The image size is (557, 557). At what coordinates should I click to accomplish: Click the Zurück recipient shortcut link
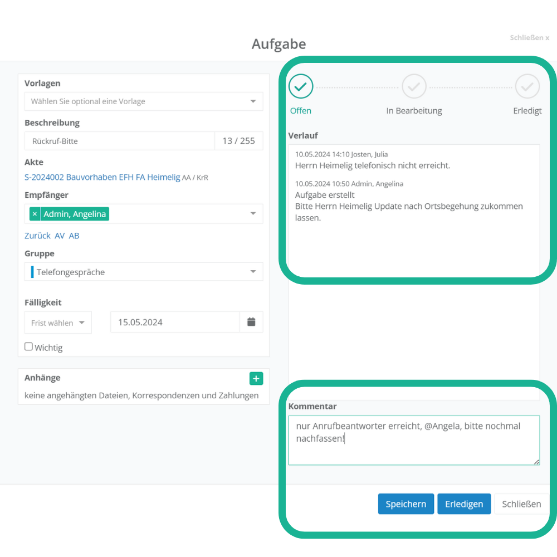pyautogui.click(x=37, y=236)
